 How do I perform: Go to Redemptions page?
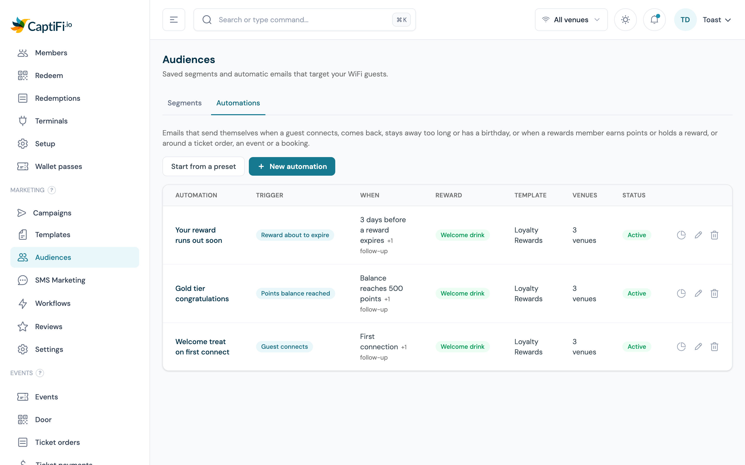click(x=74, y=98)
